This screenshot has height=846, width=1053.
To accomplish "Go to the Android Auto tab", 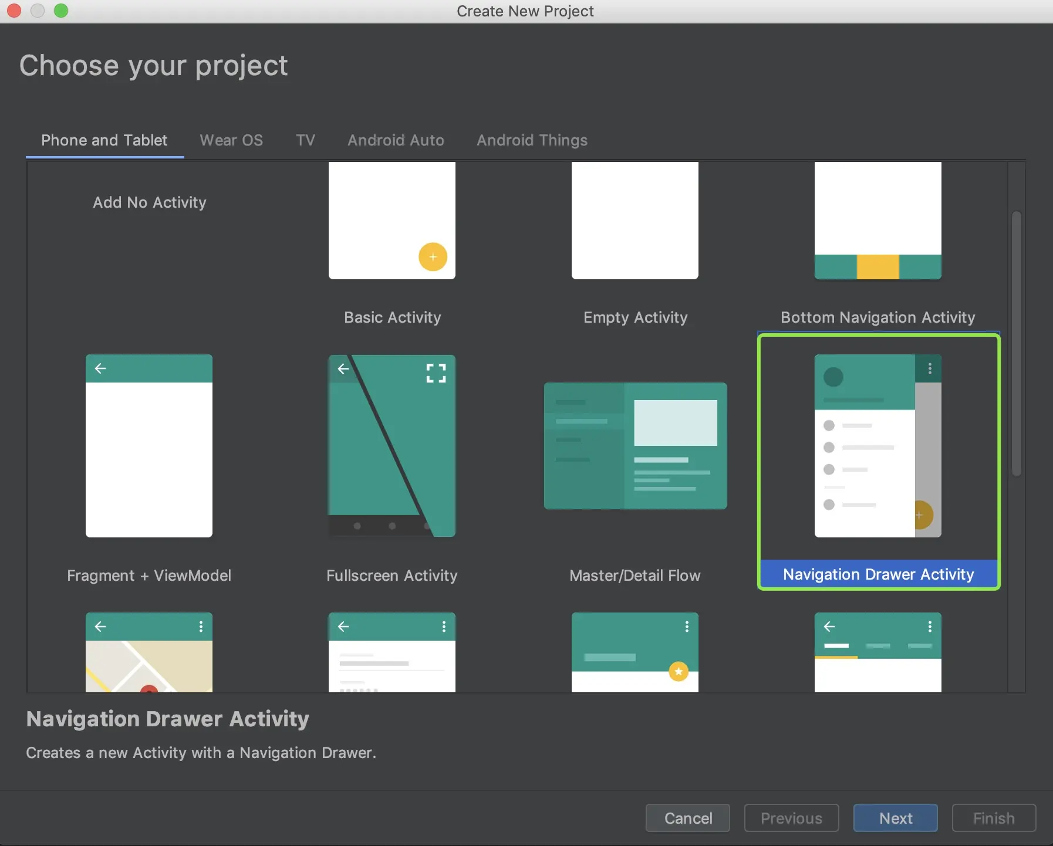I will [396, 140].
